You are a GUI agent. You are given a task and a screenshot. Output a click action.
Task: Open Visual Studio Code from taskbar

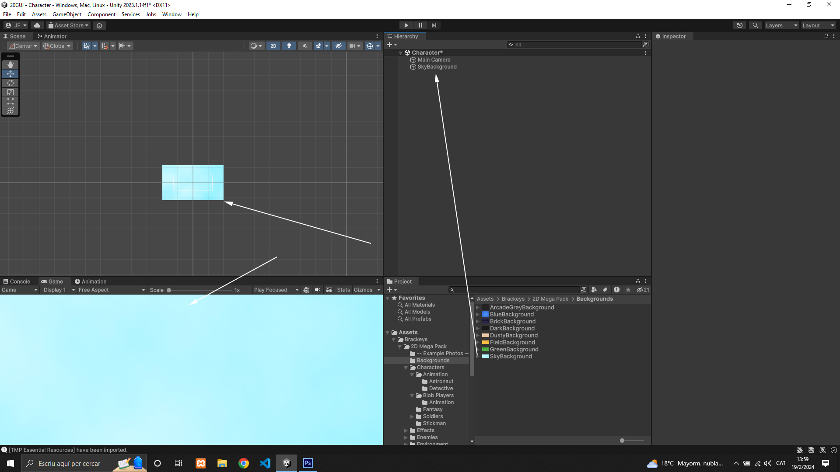265,463
